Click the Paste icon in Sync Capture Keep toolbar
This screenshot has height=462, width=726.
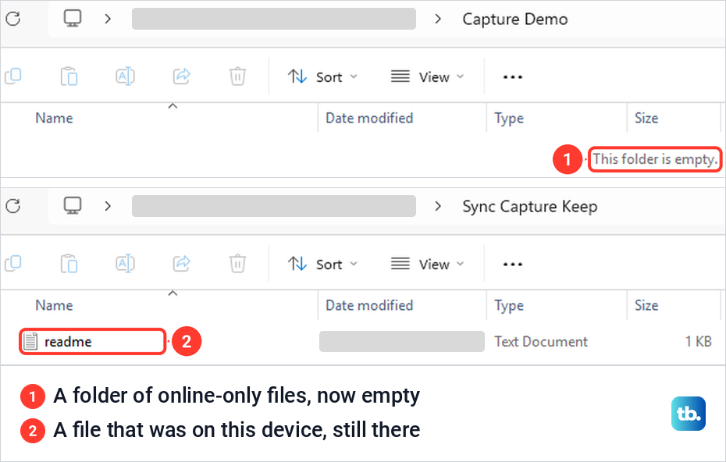pyautogui.click(x=69, y=264)
